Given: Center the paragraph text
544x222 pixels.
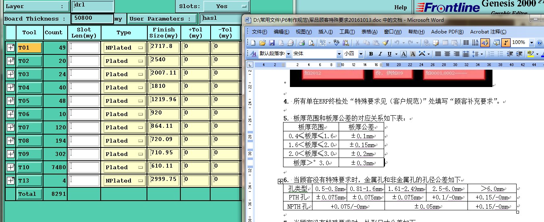Looking at the screenshot, I should click(447, 54).
